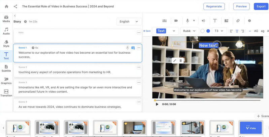Expand the microphone options arrow

point(194,21)
